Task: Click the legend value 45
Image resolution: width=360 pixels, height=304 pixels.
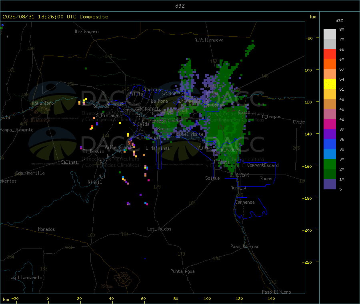Action: tap(342, 109)
